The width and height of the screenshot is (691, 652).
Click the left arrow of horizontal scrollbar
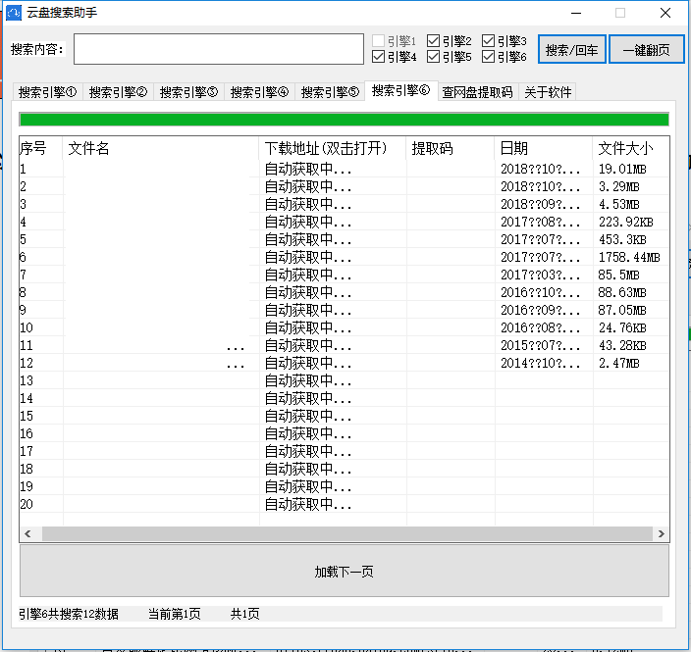pos(27,533)
